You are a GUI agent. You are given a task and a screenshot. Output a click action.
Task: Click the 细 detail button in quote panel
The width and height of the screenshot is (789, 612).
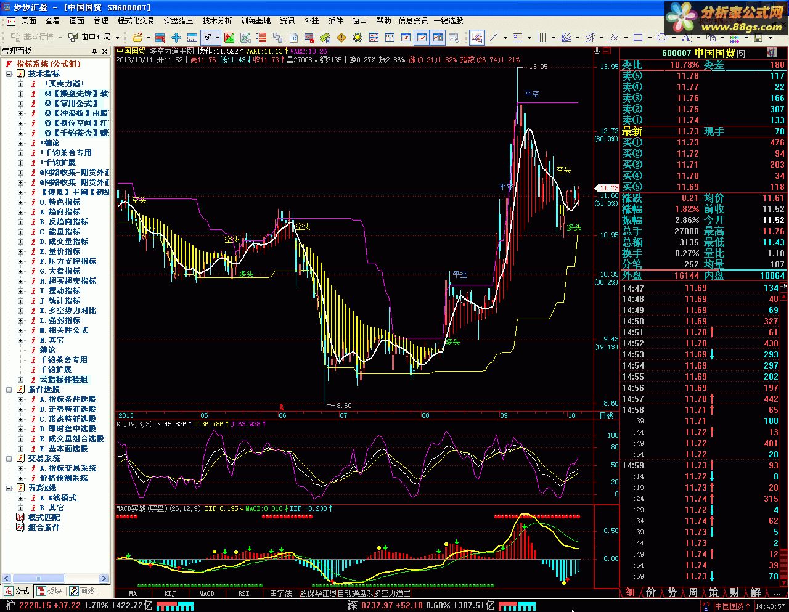(630, 592)
